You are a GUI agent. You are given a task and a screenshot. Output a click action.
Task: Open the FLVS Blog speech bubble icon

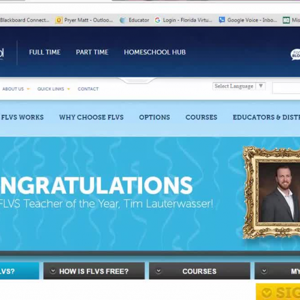(295, 54)
